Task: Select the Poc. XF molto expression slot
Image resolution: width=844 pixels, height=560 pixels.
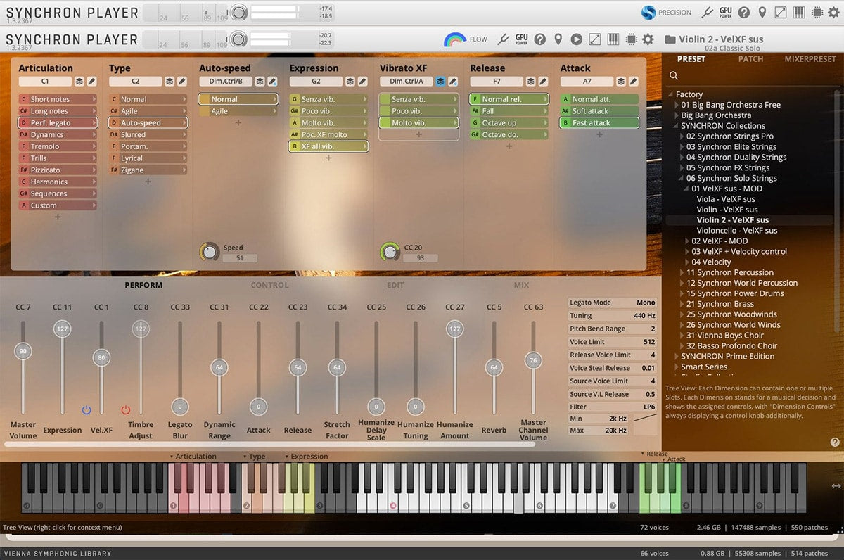Action: 328,134
